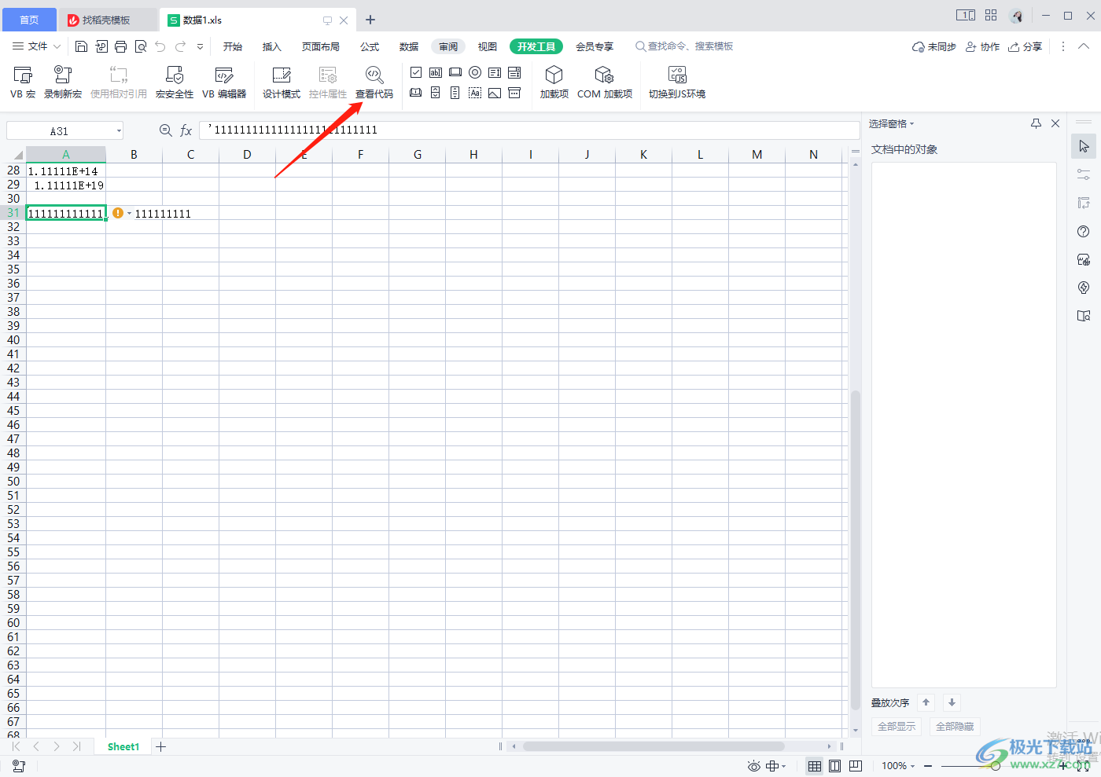Viewport: 1101px width, 777px height.
Task: Open 加载项 add-ins
Action: pyautogui.click(x=554, y=82)
